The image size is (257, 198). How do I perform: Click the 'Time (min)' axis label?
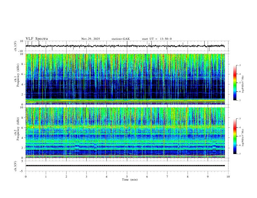(x=130, y=180)
